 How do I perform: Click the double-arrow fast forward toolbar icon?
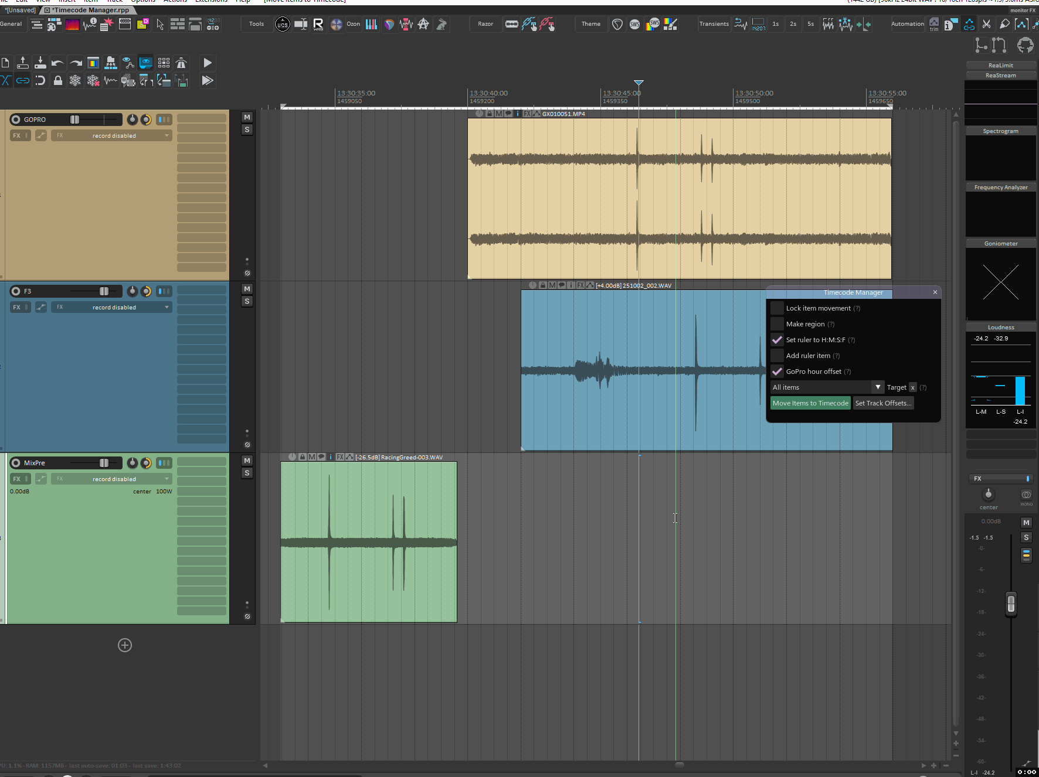[207, 81]
